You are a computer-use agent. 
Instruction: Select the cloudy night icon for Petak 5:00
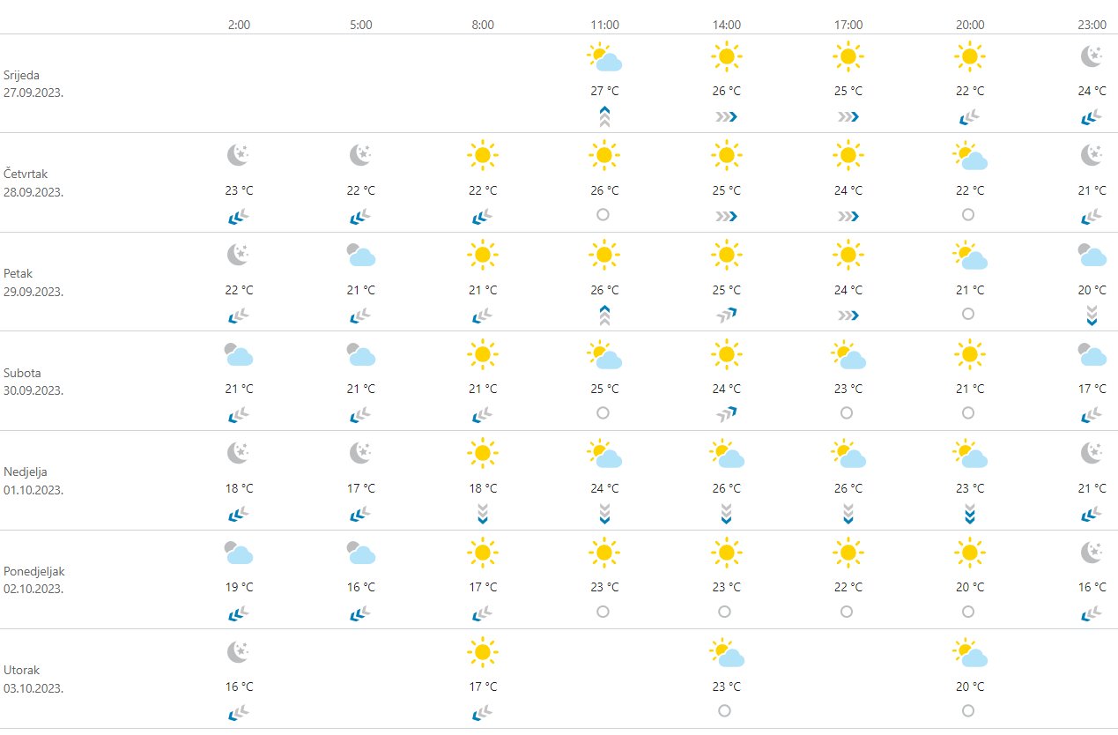tap(360, 256)
